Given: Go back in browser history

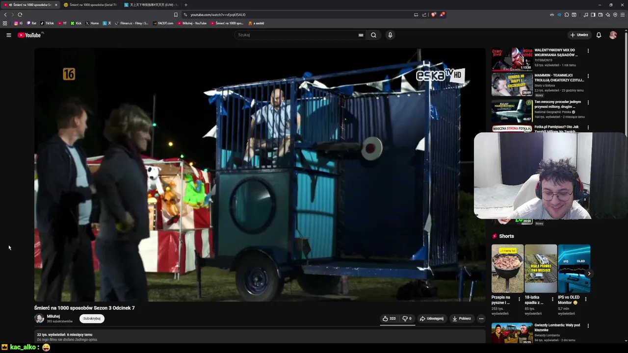Looking at the screenshot, I should [x=5, y=15].
